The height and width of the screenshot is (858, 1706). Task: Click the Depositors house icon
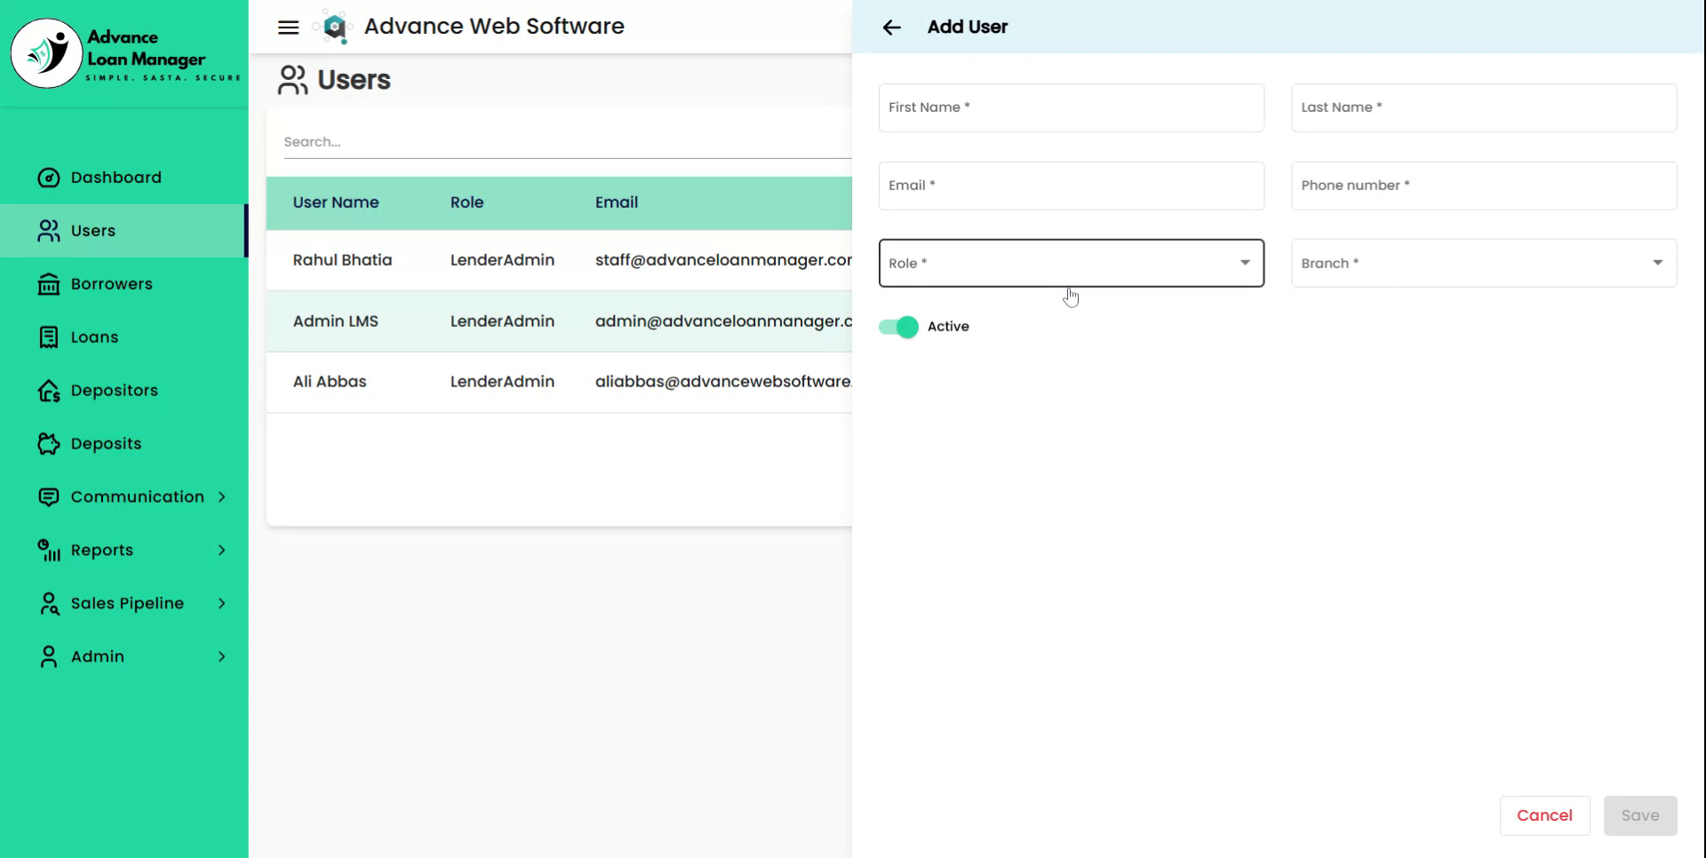point(49,391)
